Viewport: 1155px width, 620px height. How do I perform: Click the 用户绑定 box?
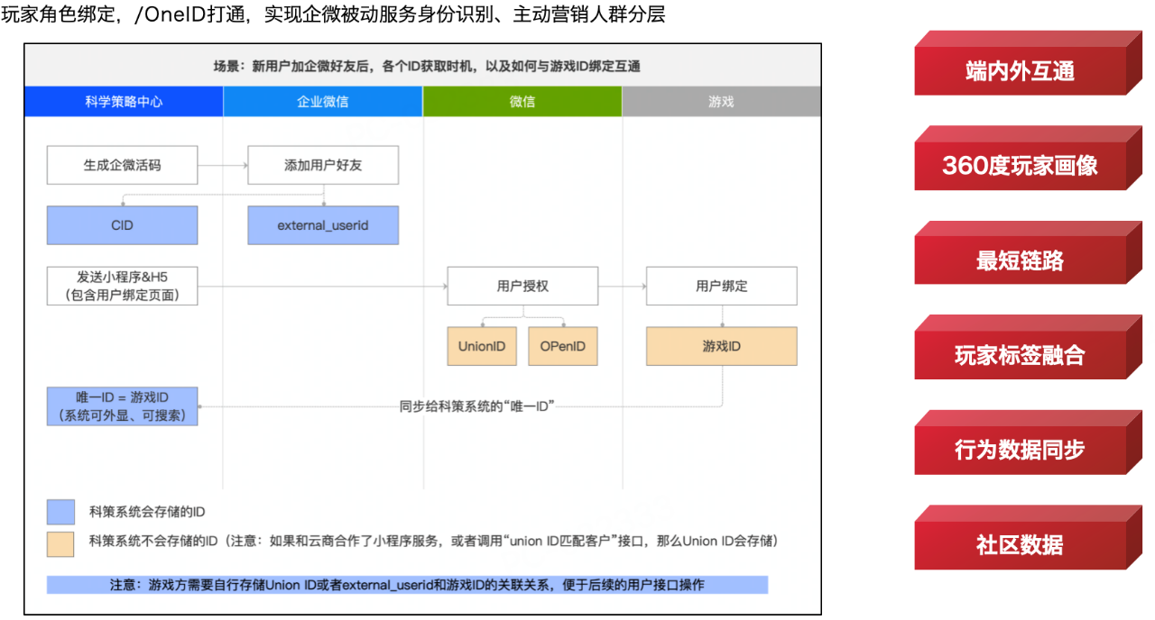click(x=722, y=286)
